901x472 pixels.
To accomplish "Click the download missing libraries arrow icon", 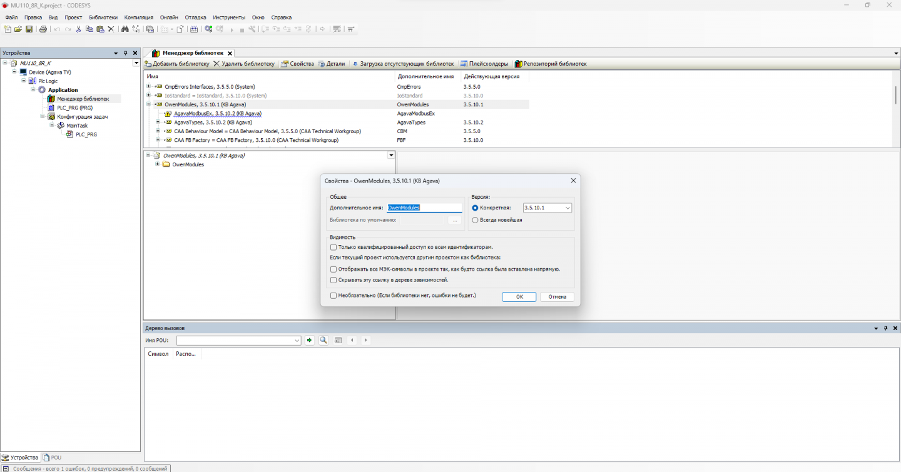I will (x=355, y=64).
